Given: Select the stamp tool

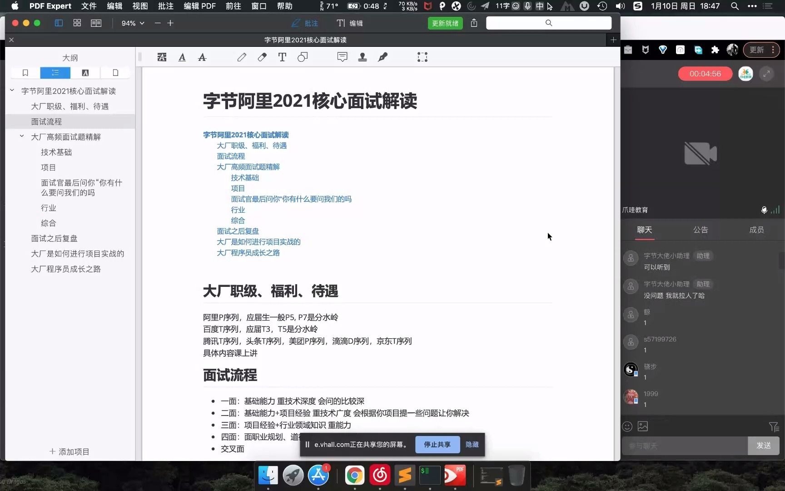Looking at the screenshot, I should click(x=363, y=57).
